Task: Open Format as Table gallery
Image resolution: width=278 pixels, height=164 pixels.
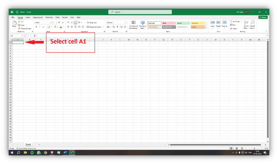Action: (143, 25)
